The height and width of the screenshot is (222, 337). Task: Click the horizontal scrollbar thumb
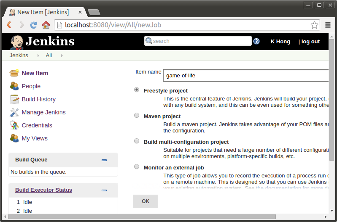[142, 217]
